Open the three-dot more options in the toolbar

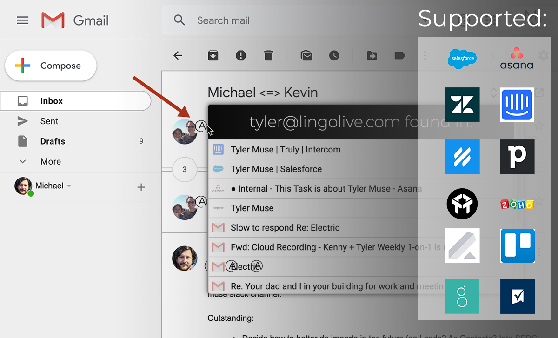tap(425, 56)
